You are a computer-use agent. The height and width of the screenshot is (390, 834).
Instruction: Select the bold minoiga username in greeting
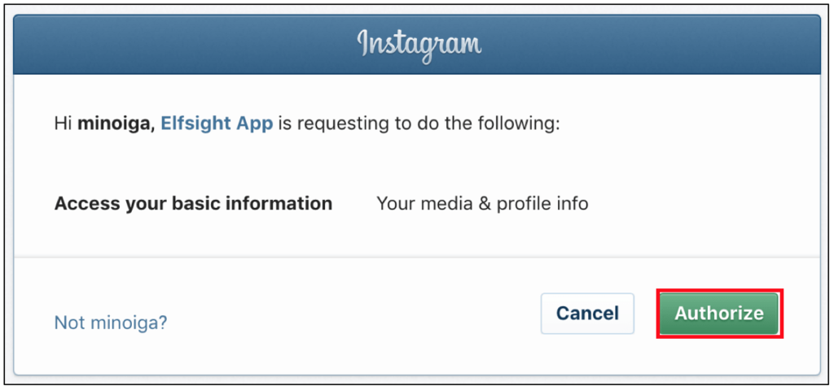point(115,123)
